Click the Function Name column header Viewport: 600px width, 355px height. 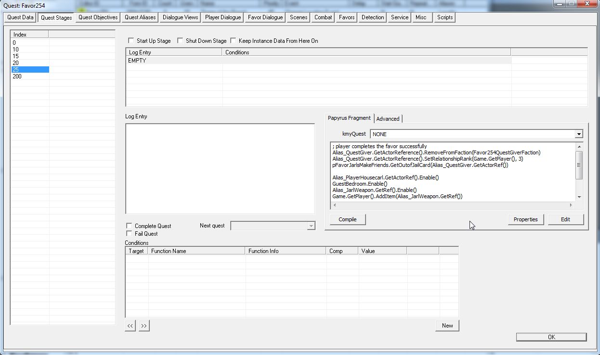(x=196, y=251)
